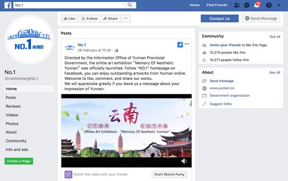Select Posts in the page sidebar
Image resolution: width=288 pixels, height=181 pixels.
click(11, 98)
